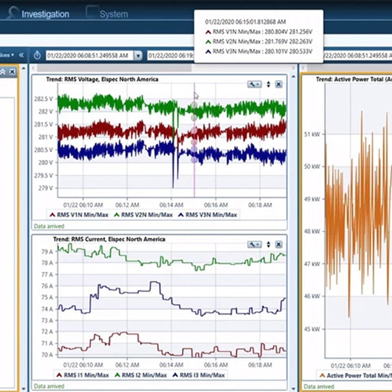Image resolution: width=392 pixels, height=392 pixels.
Task: Open RMS Current chart wrench settings
Action: (x=254, y=244)
